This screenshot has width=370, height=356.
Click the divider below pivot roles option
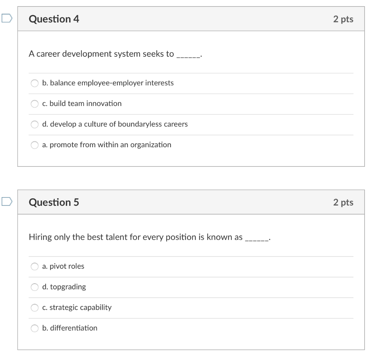[x=192, y=277]
